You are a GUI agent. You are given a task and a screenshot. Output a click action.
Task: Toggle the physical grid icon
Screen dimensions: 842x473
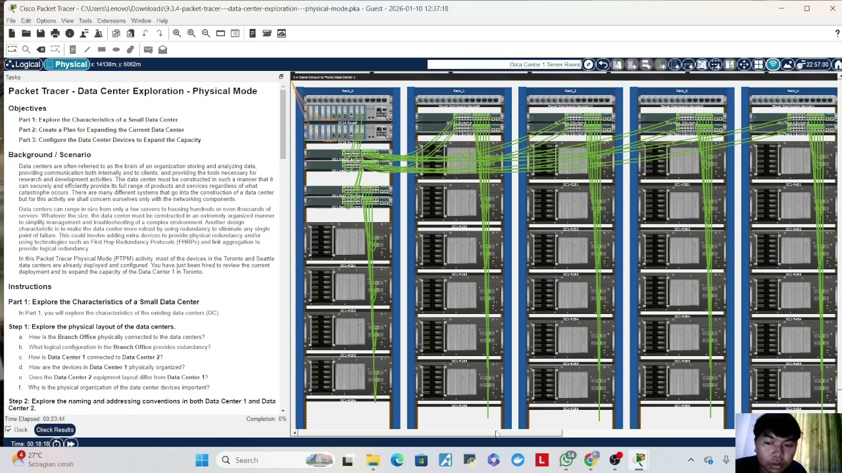pyautogui.click(x=758, y=64)
